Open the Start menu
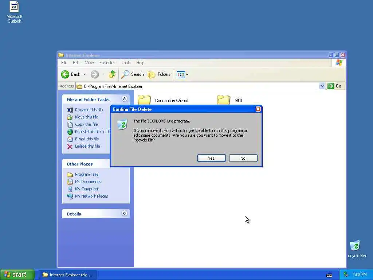Screen dimensions: 373x280 pyautogui.click(x=17, y=275)
